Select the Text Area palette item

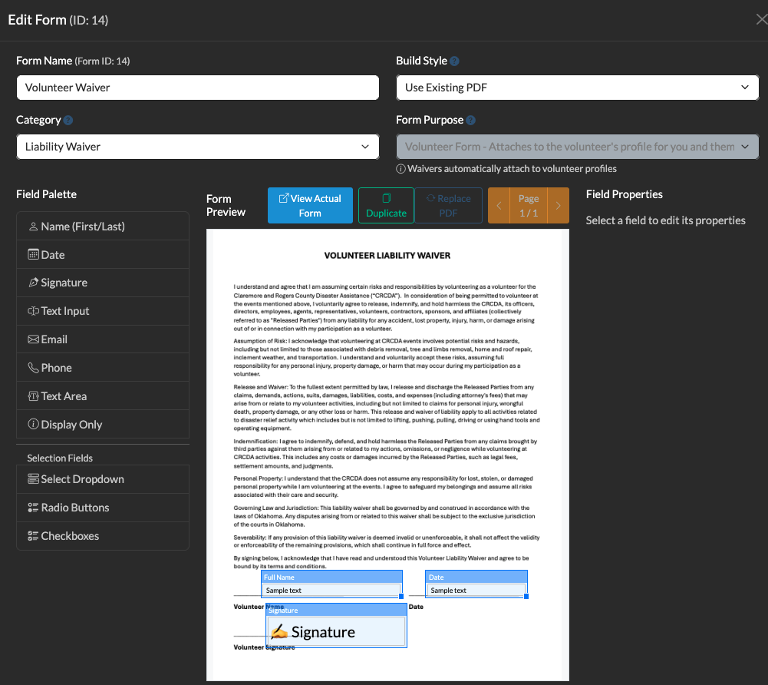point(103,396)
